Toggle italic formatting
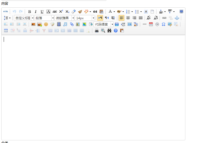 click(x=35, y=12)
